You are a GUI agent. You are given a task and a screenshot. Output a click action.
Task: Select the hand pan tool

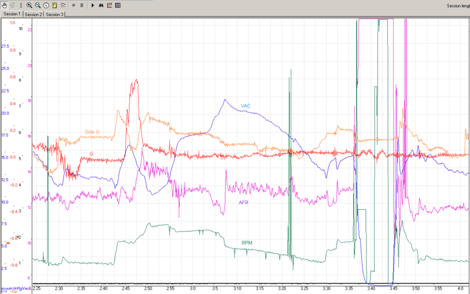4,5
